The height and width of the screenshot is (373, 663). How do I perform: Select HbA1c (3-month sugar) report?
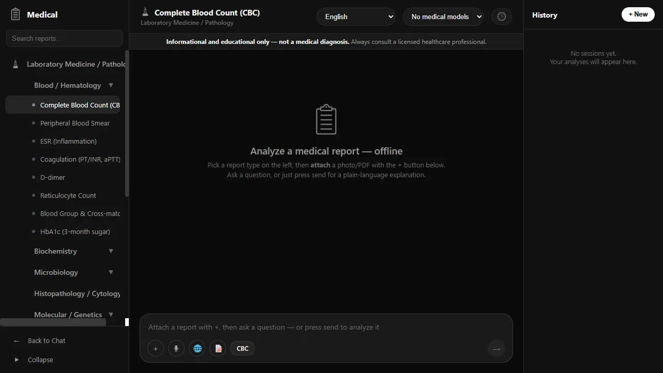point(63,231)
